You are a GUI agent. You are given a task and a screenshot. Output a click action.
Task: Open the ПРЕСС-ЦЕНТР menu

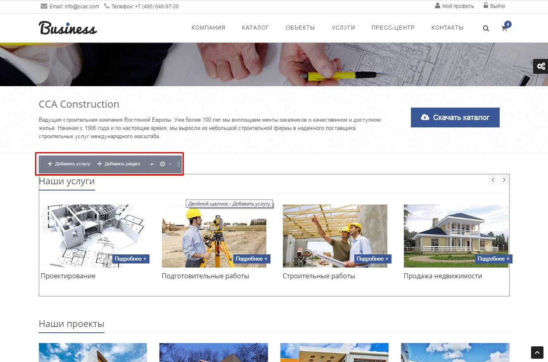point(393,28)
